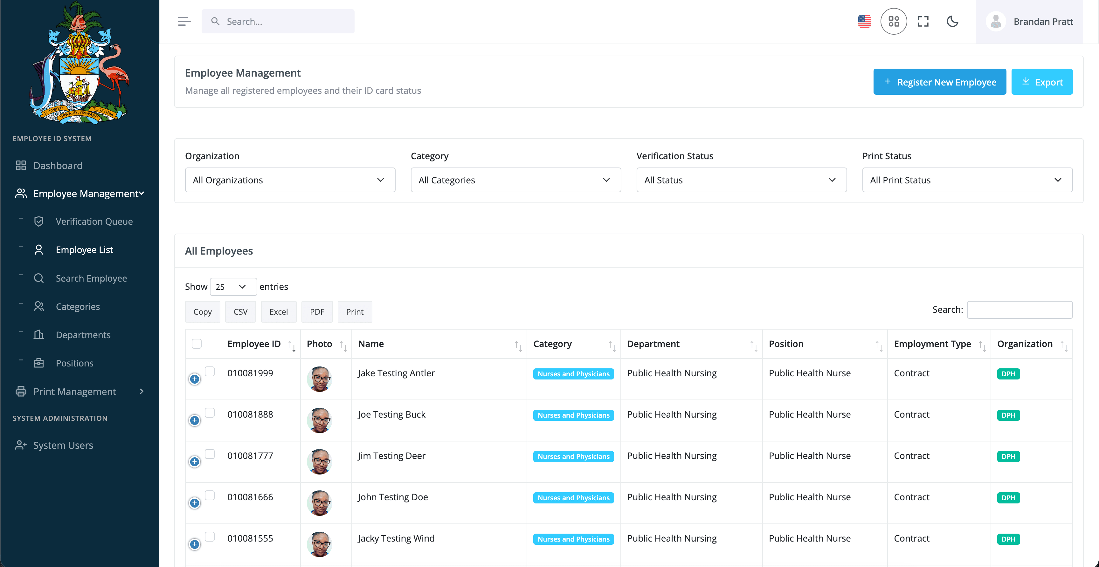Click the Register New Employee button
Screen dimensions: 1099x567
click(x=939, y=82)
